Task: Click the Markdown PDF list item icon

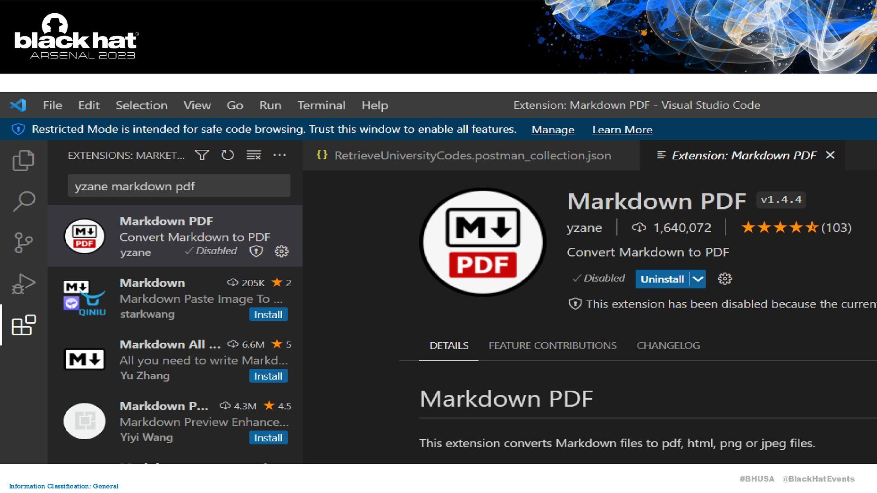Action: pos(85,236)
